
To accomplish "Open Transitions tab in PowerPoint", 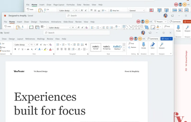I will 44,22.
